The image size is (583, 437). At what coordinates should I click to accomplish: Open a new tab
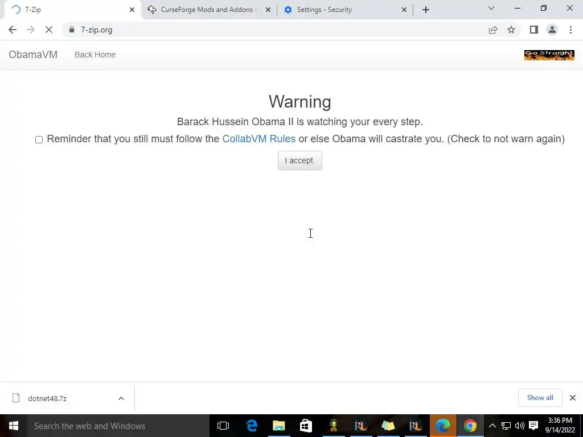[426, 10]
